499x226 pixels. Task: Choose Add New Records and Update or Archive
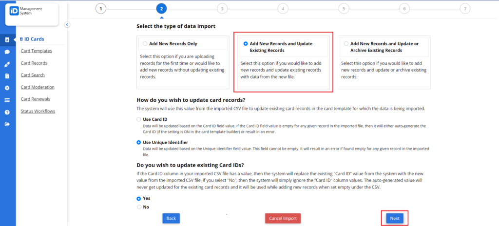pyautogui.click(x=346, y=44)
